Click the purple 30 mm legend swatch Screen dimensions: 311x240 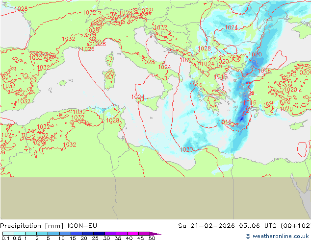click(x=110, y=234)
